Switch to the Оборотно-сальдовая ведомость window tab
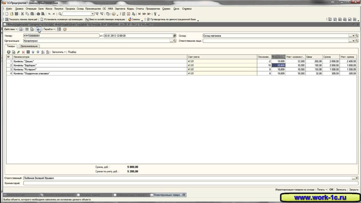 click(58, 195)
